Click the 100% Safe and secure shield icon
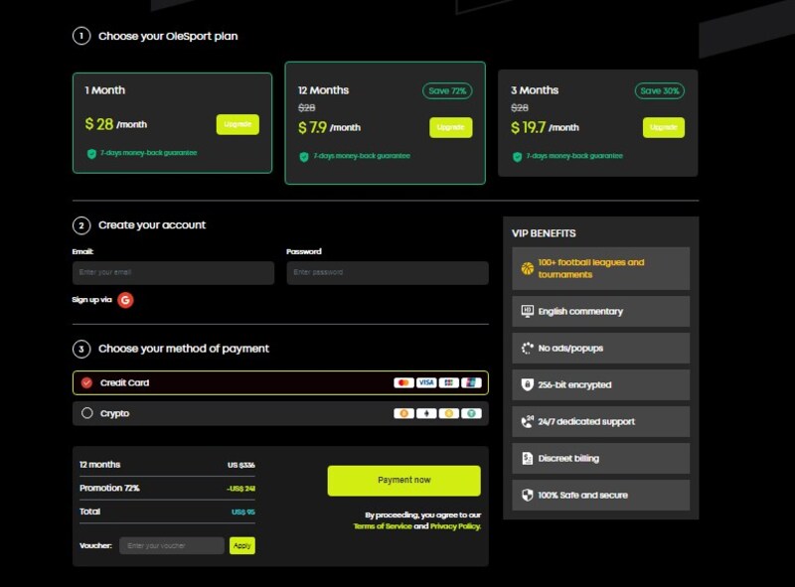 [x=527, y=495]
